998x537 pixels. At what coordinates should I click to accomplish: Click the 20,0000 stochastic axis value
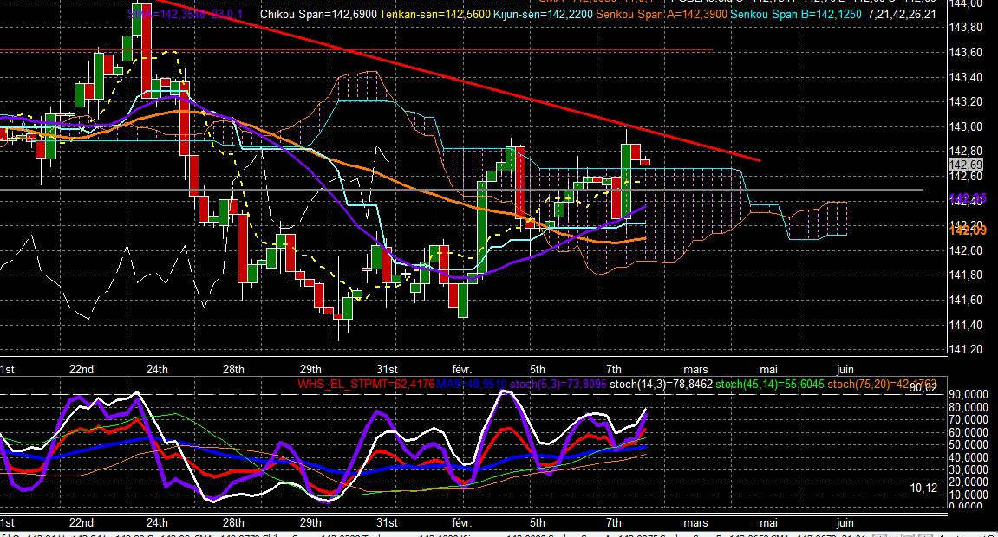[968, 482]
